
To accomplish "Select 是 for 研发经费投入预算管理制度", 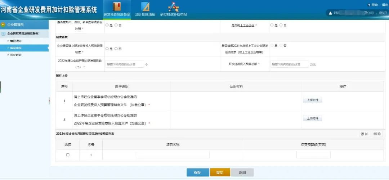I will coord(107,49).
